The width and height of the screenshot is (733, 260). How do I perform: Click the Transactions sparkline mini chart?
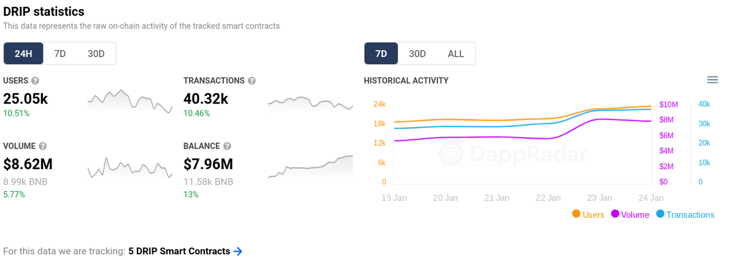tap(310, 103)
